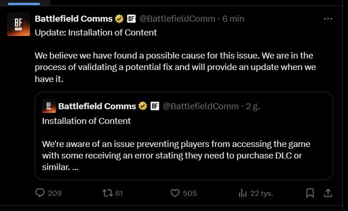
Task: Click Battlefield Comms main profile avatar
Action: (x=18, y=25)
